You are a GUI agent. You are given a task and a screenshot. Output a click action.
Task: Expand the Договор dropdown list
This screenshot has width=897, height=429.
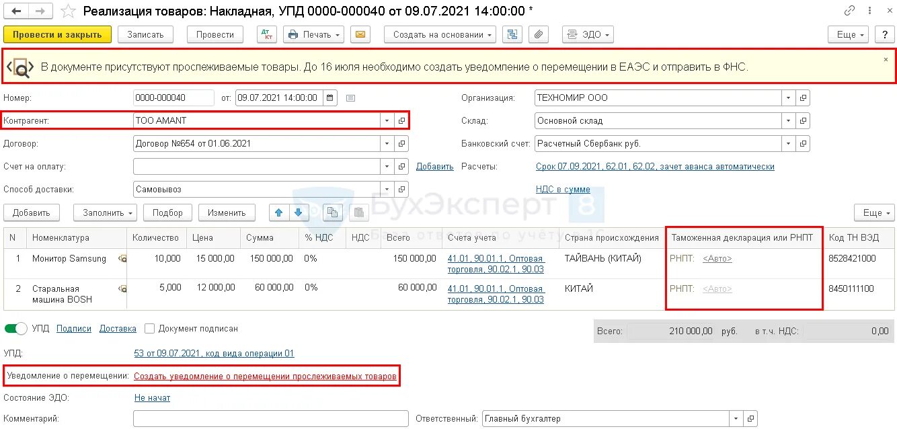pyautogui.click(x=387, y=143)
